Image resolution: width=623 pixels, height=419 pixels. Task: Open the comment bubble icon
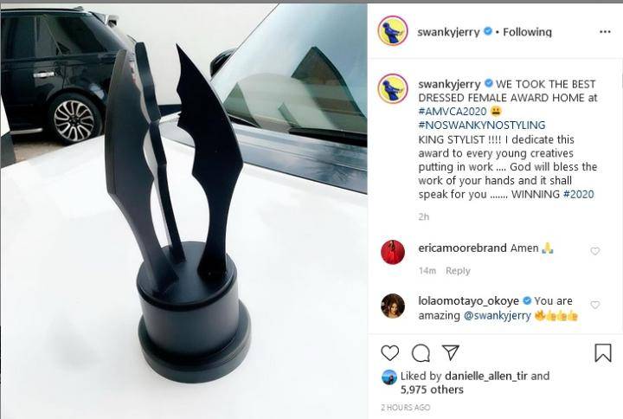pos(421,352)
